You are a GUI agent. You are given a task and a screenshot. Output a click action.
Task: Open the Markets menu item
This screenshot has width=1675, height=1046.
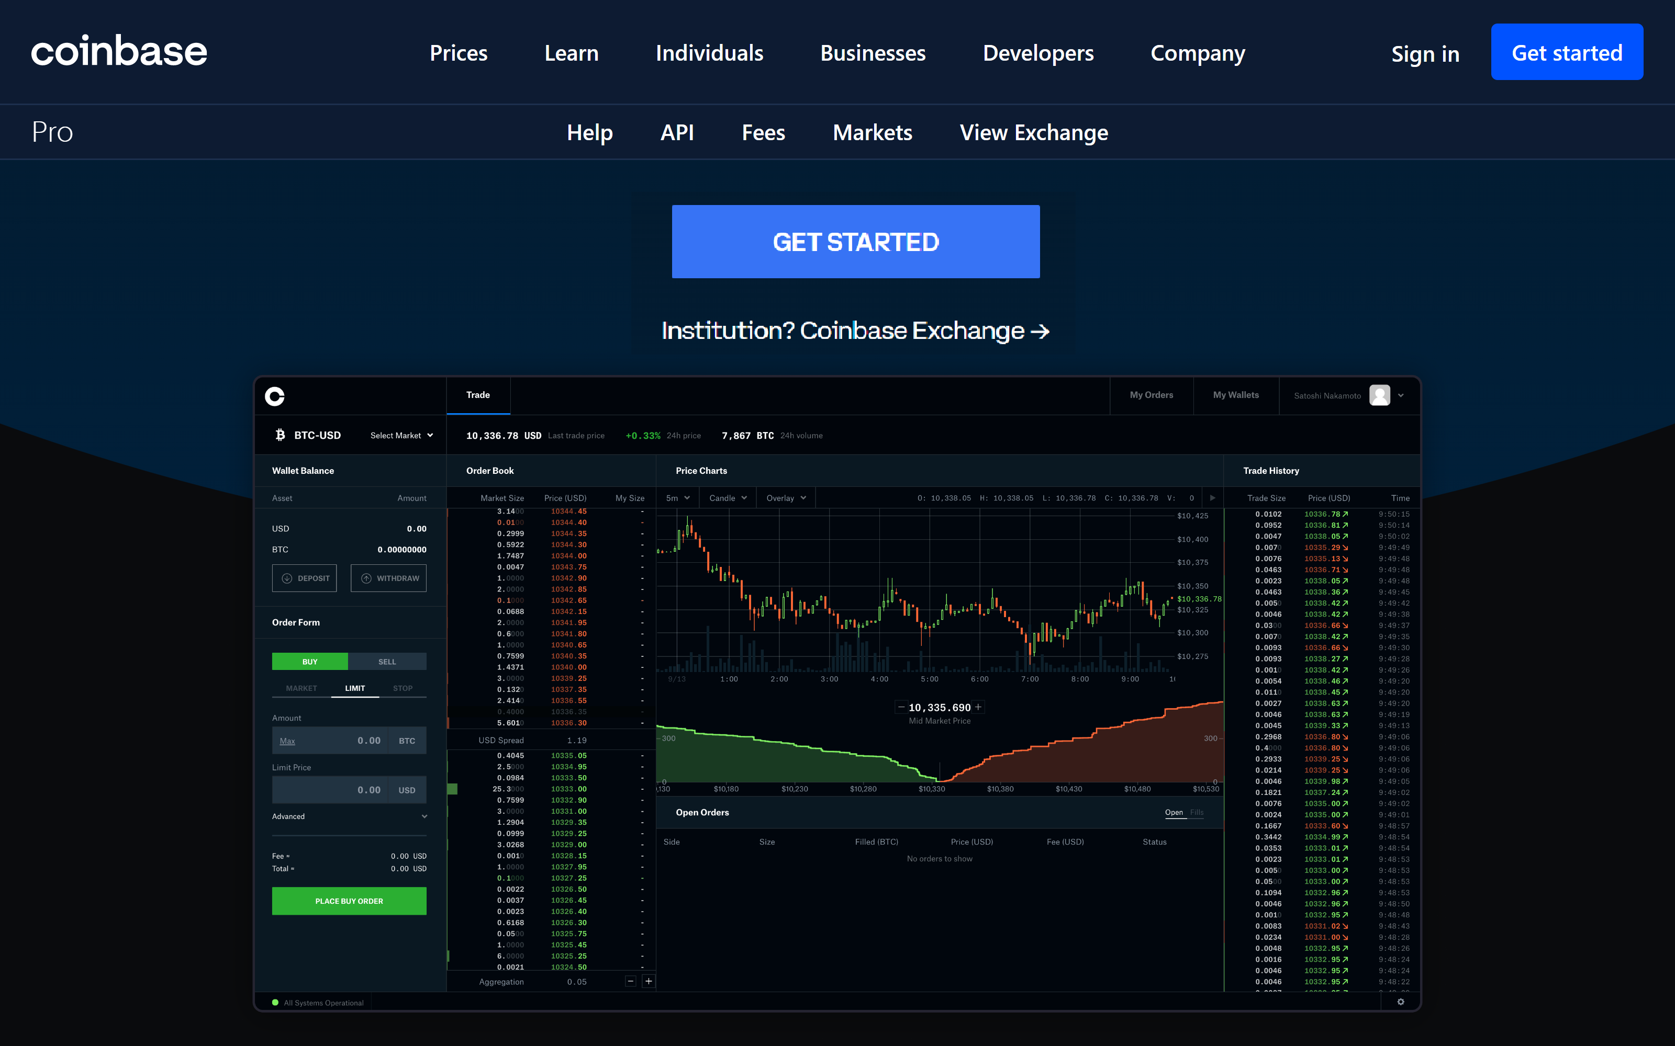[872, 132]
